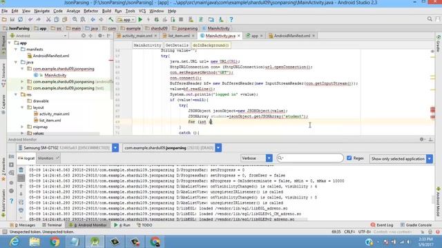The width and height of the screenshot is (442, 248).
Task: Click the Stop square icon in toolbar
Action: (181, 19)
